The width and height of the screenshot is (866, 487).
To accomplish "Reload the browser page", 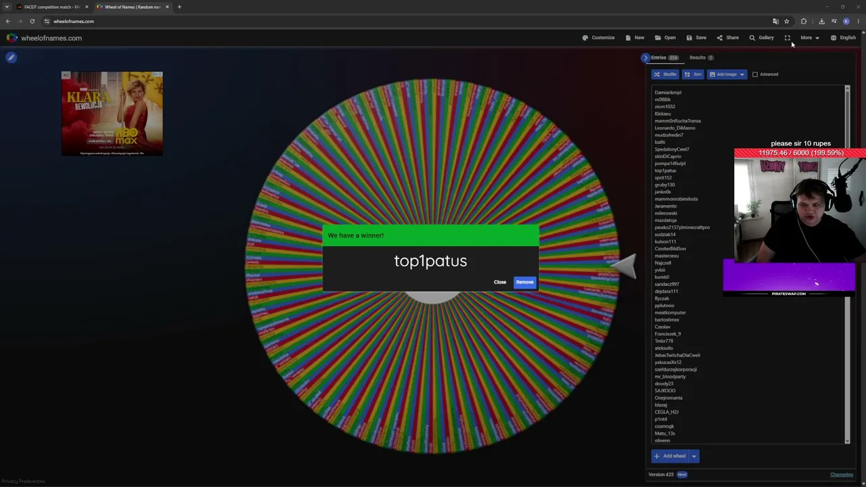I will [32, 21].
